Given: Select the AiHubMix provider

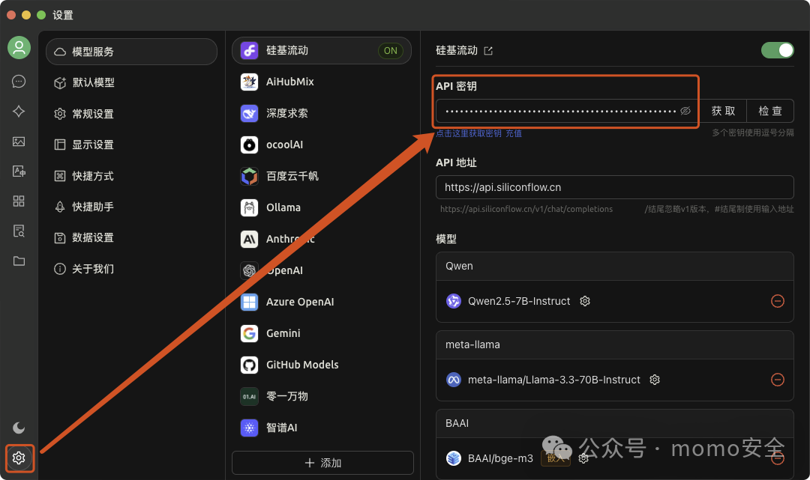Looking at the screenshot, I should tap(321, 82).
